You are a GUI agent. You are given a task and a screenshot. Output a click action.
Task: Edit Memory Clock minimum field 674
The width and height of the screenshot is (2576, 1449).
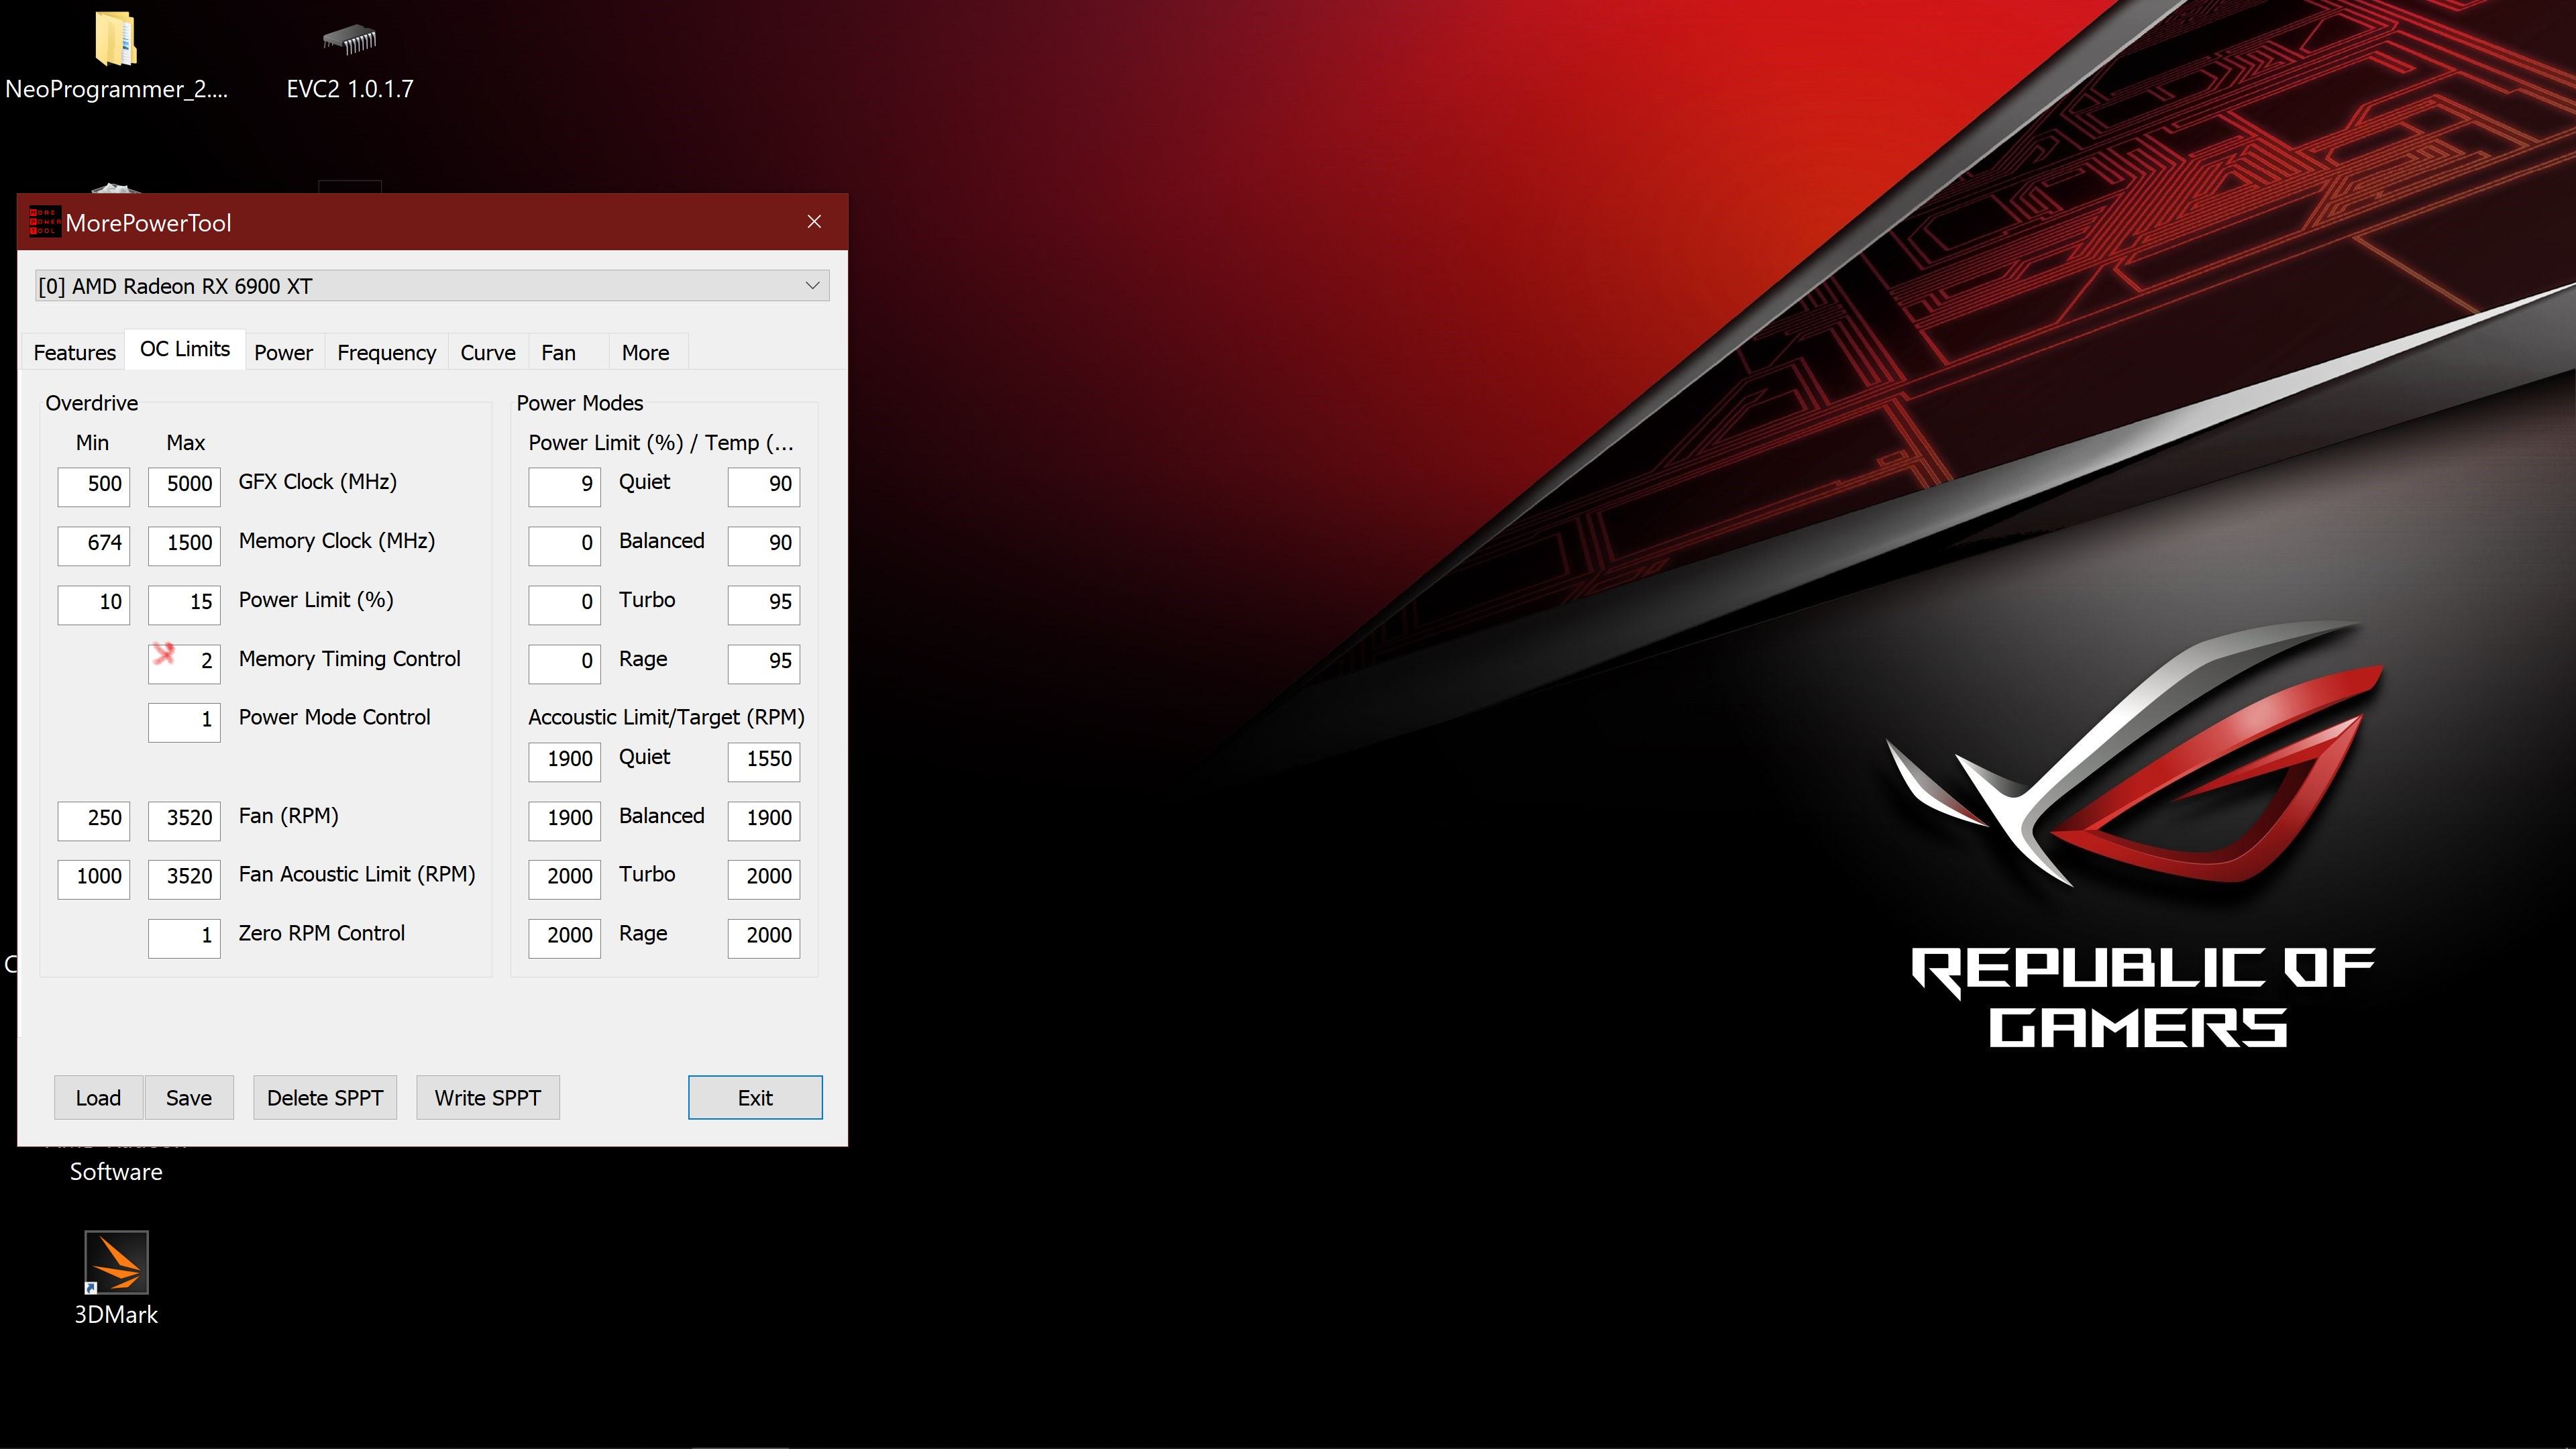coord(94,546)
